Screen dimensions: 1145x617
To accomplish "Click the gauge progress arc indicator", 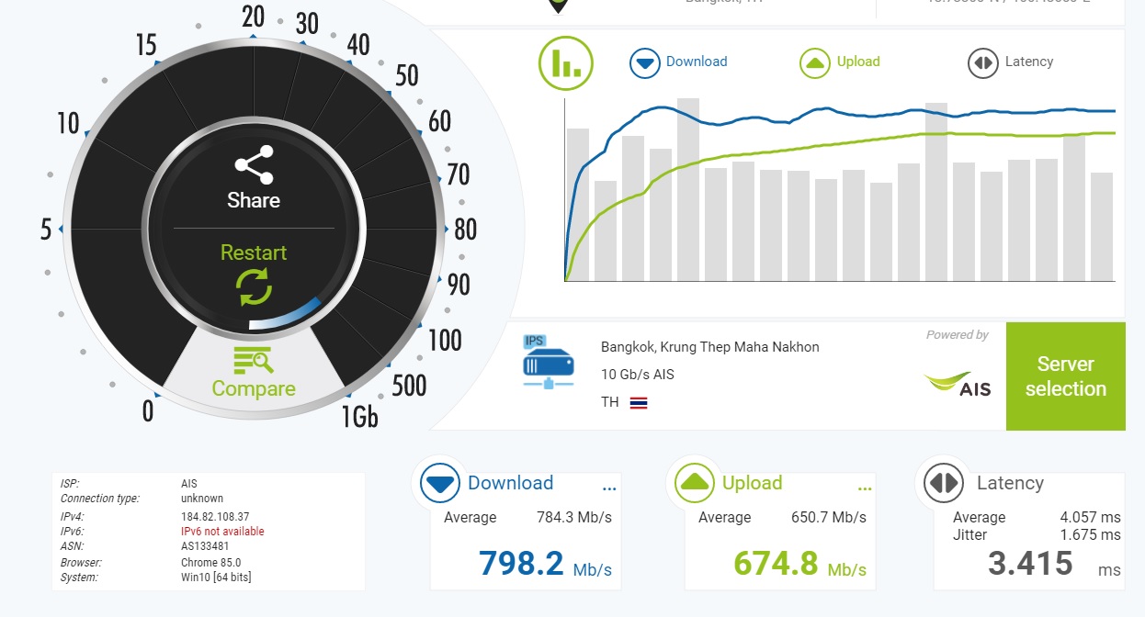I will [285, 314].
